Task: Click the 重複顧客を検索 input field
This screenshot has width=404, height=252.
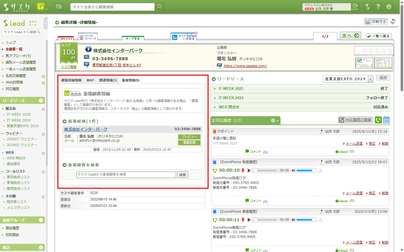Action: [126, 174]
